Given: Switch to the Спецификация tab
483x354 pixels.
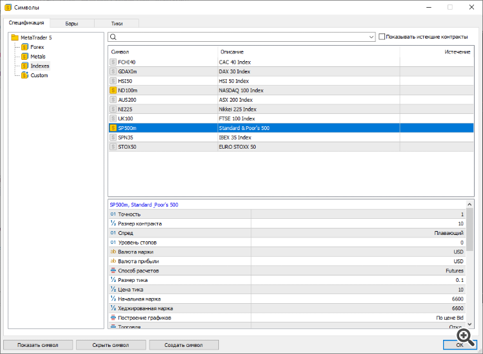Looking at the screenshot, I should coord(26,23).
